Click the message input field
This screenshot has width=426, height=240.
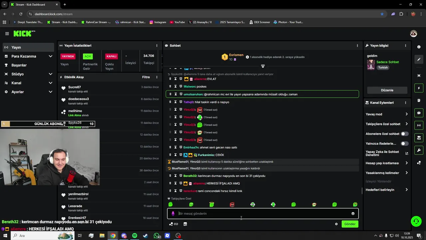pos(263,214)
